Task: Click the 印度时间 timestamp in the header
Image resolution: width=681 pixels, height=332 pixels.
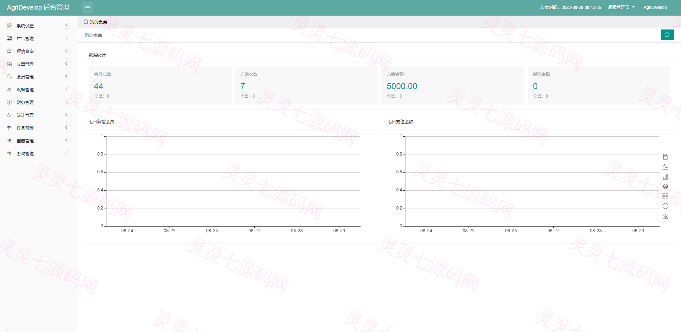Action: point(571,7)
